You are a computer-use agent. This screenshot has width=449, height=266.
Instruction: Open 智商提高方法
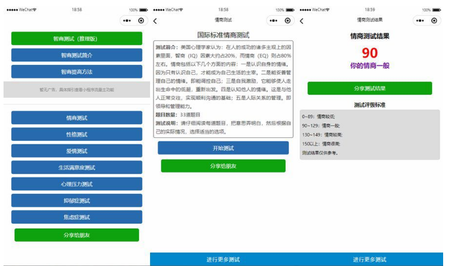click(x=77, y=71)
